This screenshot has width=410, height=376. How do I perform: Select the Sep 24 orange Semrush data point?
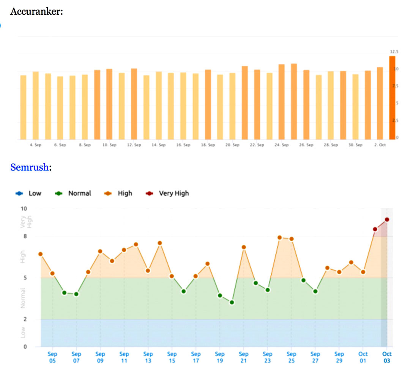tap(279, 238)
